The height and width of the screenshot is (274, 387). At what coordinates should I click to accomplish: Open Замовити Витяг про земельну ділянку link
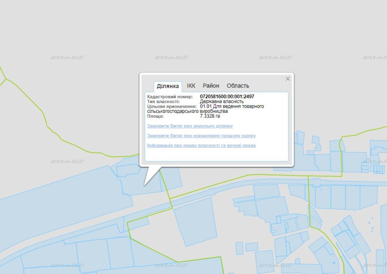pos(190,126)
